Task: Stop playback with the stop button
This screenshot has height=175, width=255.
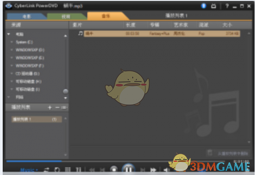Action: (114, 169)
